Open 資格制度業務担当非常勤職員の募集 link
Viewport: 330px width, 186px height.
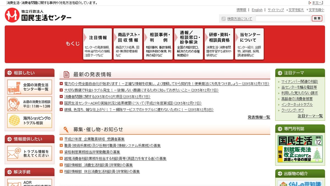click(x=92, y=152)
